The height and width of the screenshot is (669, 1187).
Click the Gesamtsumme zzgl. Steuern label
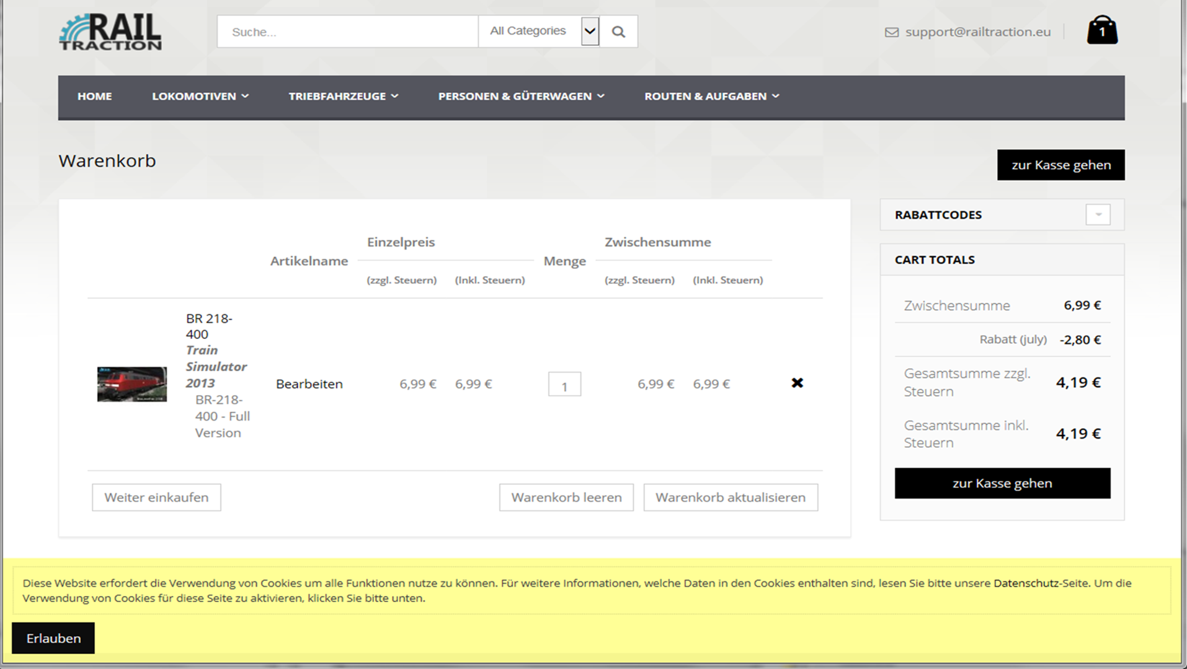pyautogui.click(x=967, y=382)
